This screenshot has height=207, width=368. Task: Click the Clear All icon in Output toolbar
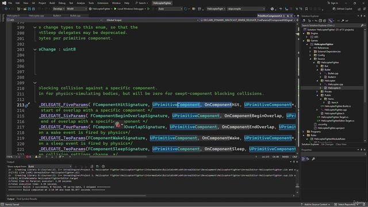click(92, 166)
